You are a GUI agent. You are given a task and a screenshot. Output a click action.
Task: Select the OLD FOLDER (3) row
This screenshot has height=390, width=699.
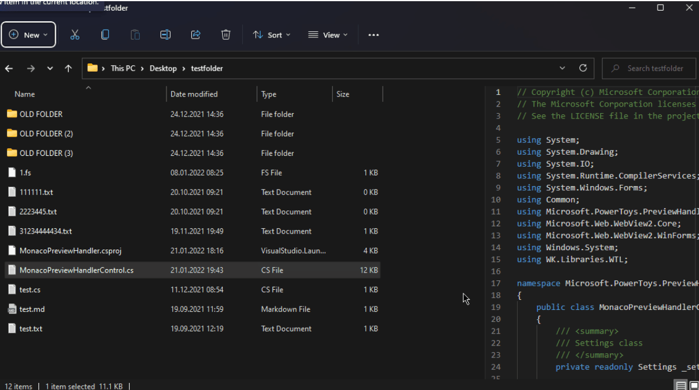coord(193,153)
